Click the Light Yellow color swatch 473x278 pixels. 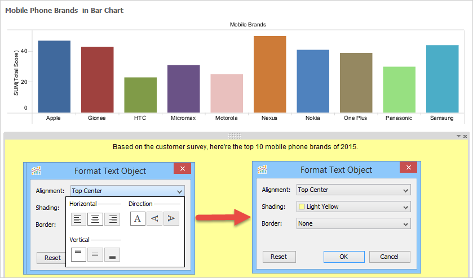(x=302, y=207)
